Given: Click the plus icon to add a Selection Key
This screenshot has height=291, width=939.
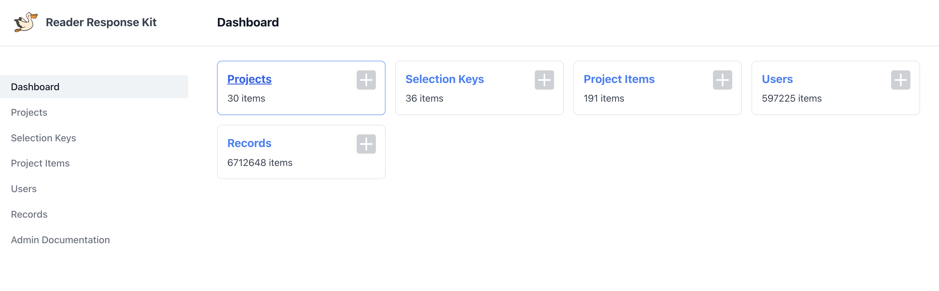Looking at the screenshot, I should pos(544,80).
